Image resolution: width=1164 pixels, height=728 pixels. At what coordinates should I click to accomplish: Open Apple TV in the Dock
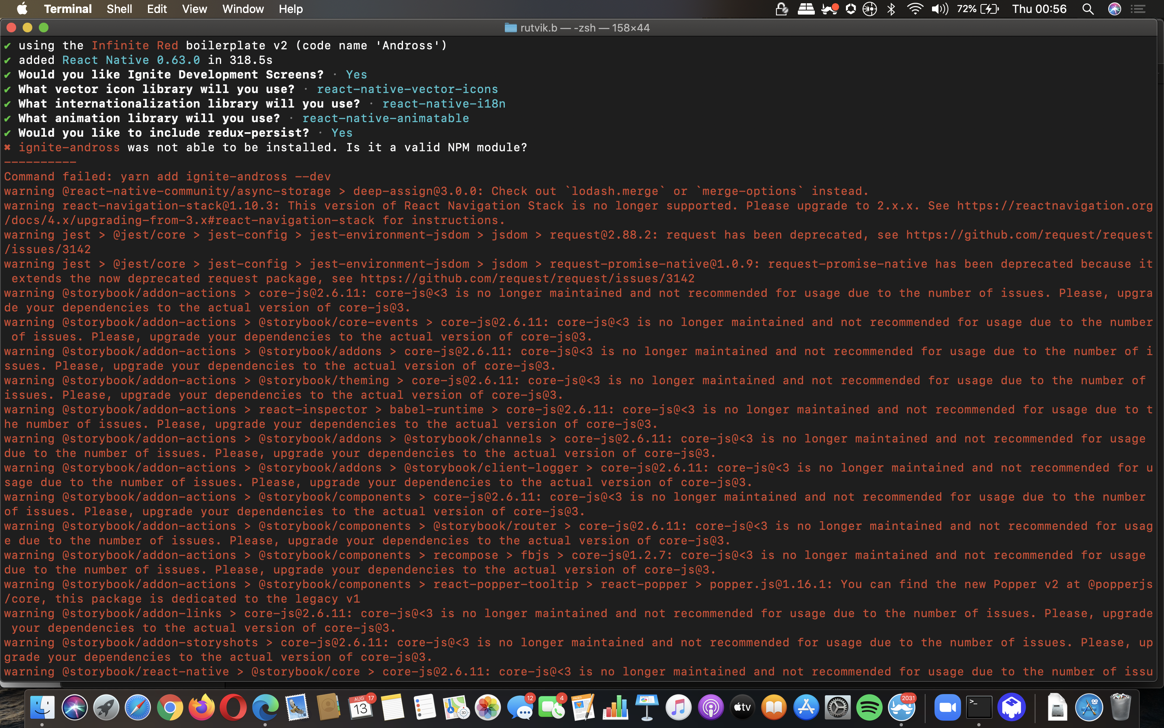point(742,707)
